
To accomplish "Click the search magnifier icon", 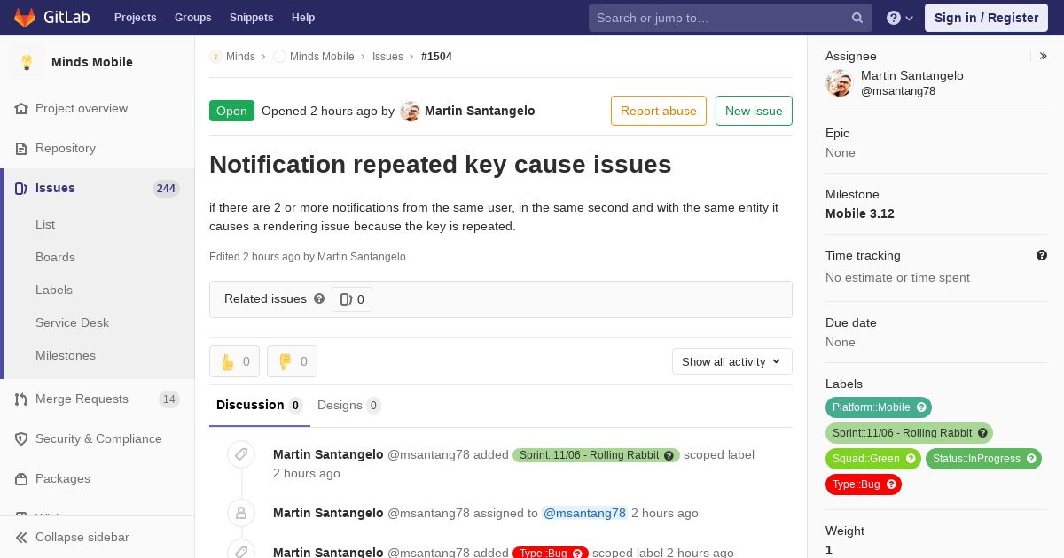I will click(x=857, y=18).
